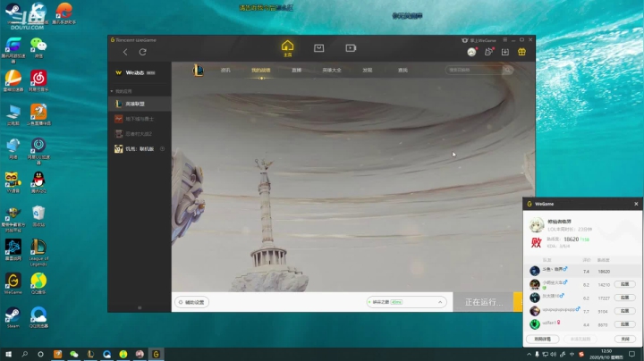Viewport: 644px width, 361px height.
Task: Go back with the WeGame back arrow
Action: click(x=125, y=52)
